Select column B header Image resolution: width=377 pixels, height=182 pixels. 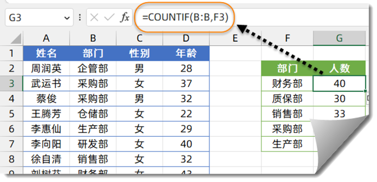[x=93, y=38]
